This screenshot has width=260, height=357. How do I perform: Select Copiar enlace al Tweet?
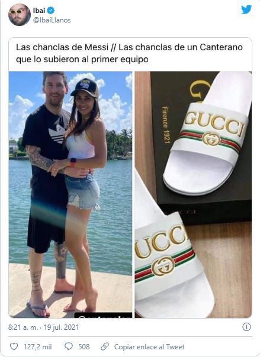(x=149, y=347)
